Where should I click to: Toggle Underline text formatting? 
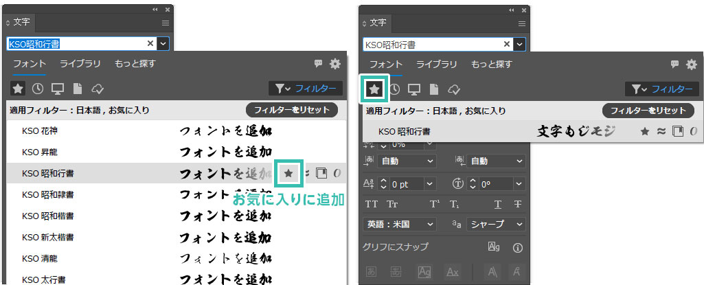pos(497,204)
